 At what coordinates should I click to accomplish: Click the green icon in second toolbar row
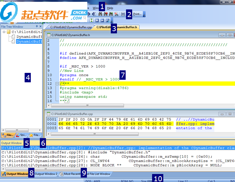coord(91,20)
